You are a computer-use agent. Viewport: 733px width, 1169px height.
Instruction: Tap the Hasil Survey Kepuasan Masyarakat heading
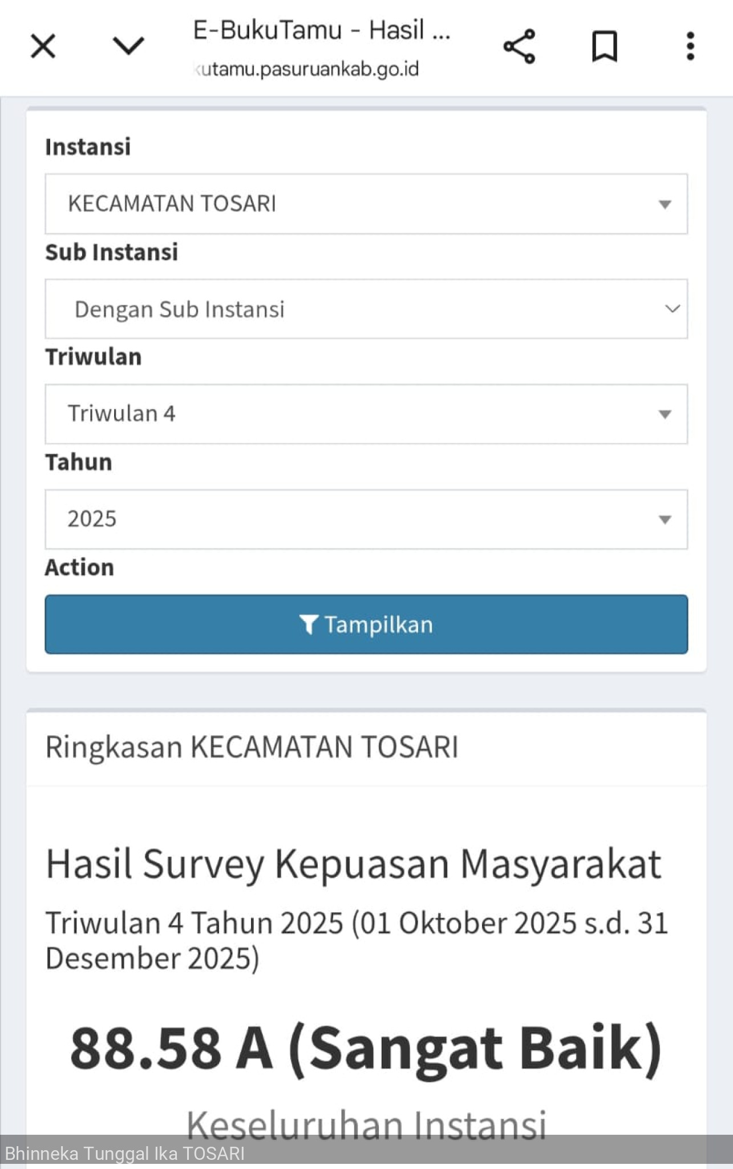(x=353, y=864)
